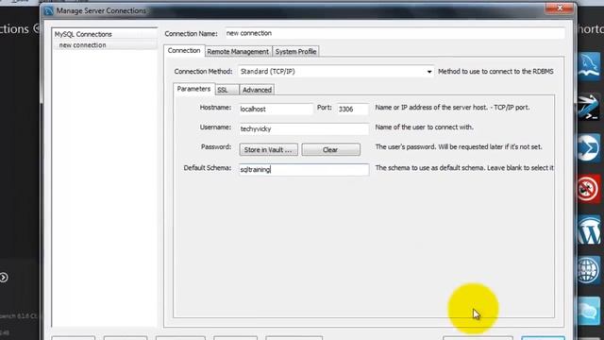
Task: Focus the Connection Name field
Action: tap(394, 34)
